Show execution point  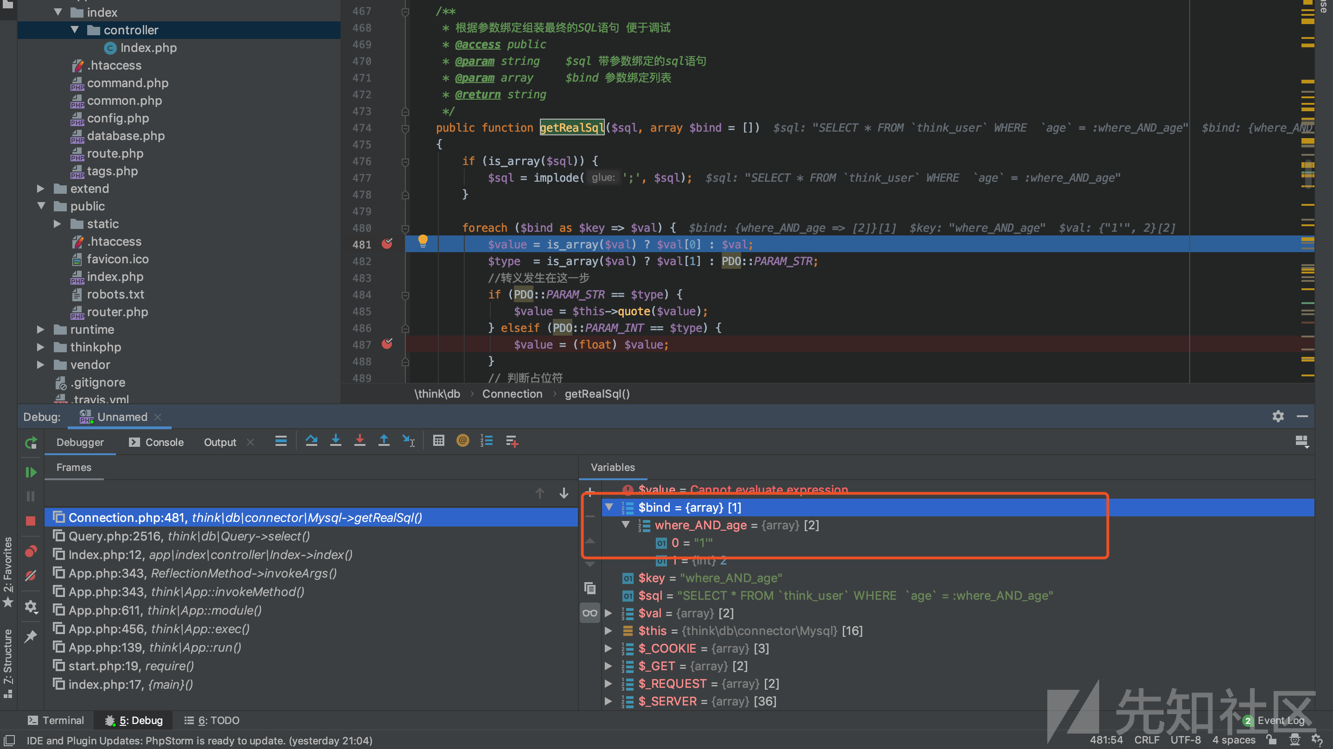[281, 441]
